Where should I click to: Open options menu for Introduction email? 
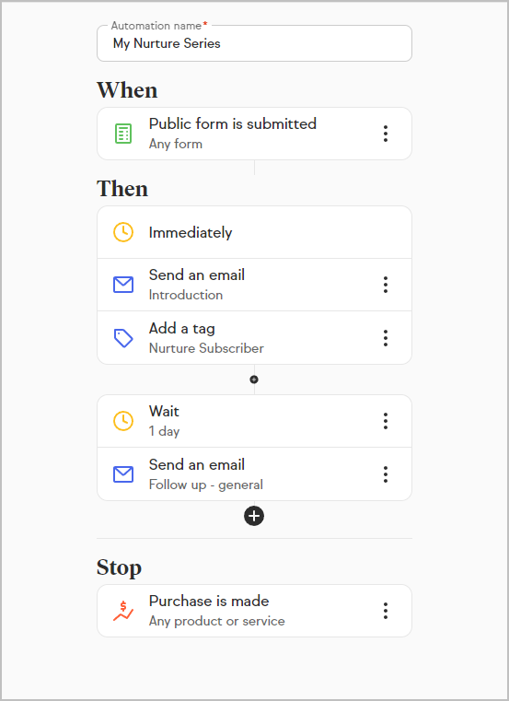[386, 285]
